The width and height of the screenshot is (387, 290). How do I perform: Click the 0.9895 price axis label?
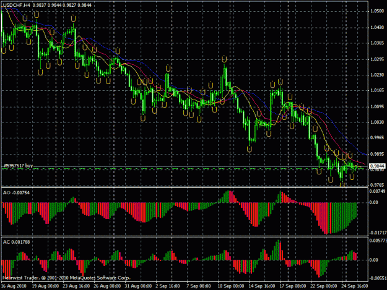377,154
